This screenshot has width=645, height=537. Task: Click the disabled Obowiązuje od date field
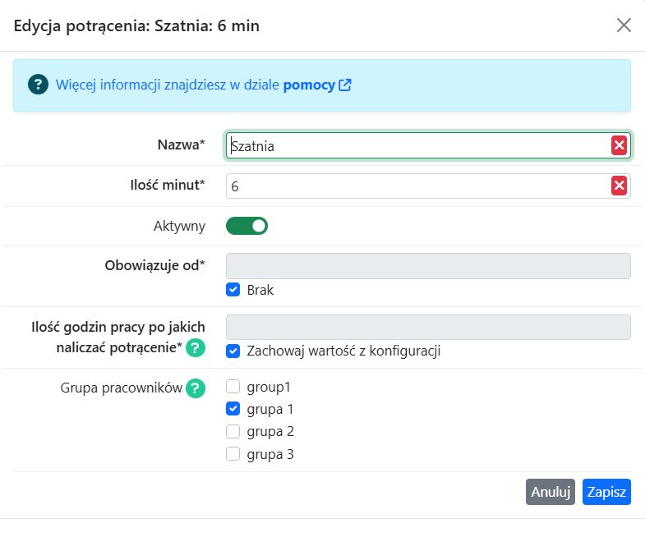[x=428, y=266]
